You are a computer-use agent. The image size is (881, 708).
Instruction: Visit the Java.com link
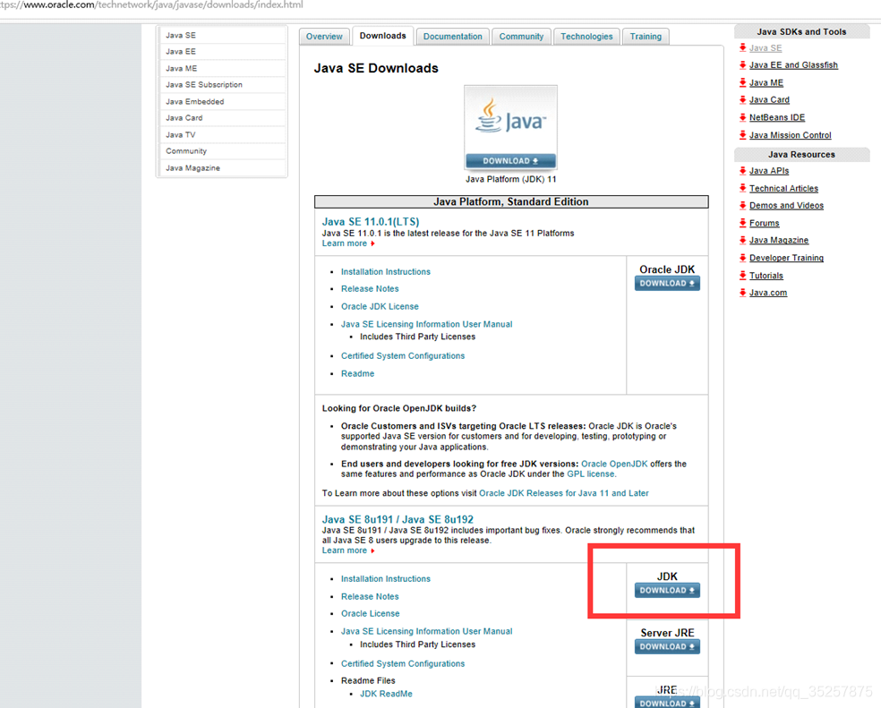pos(768,293)
